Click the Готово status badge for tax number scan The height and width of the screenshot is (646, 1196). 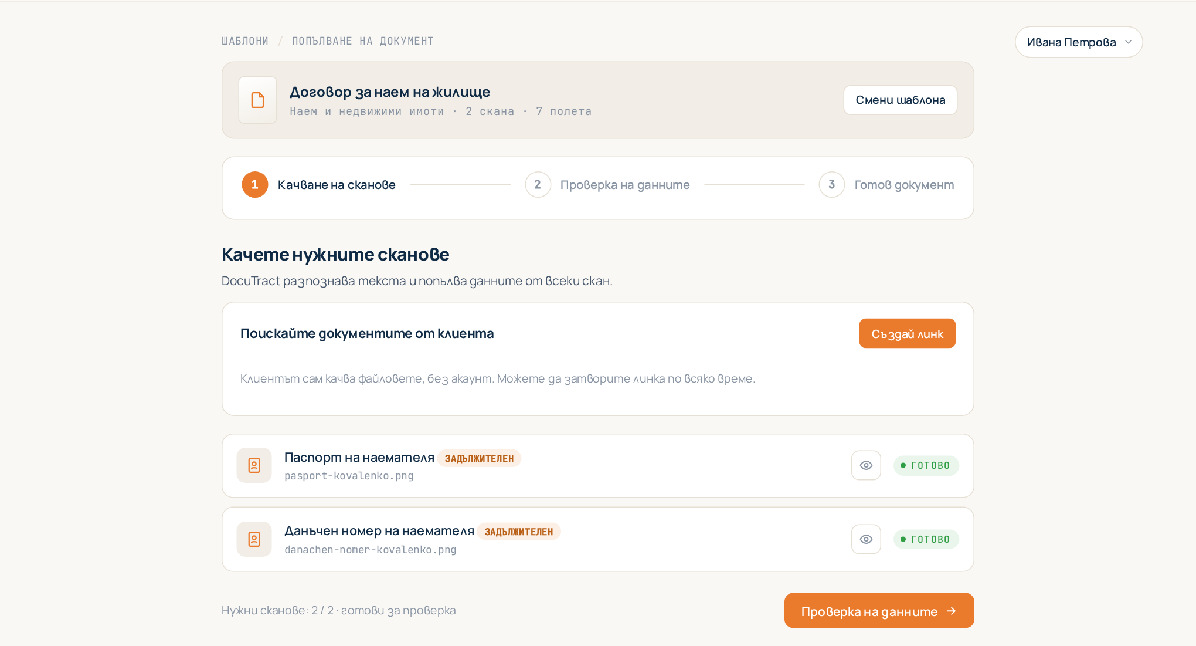pos(926,539)
